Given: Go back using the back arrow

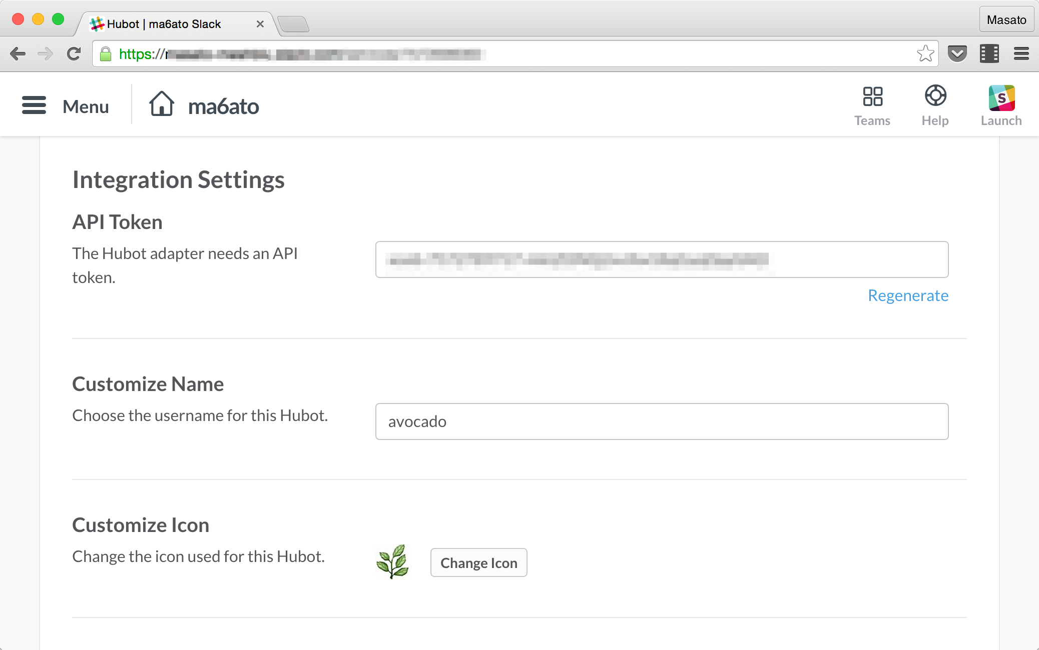Looking at the screenshot, I should [x=19, y=53].
